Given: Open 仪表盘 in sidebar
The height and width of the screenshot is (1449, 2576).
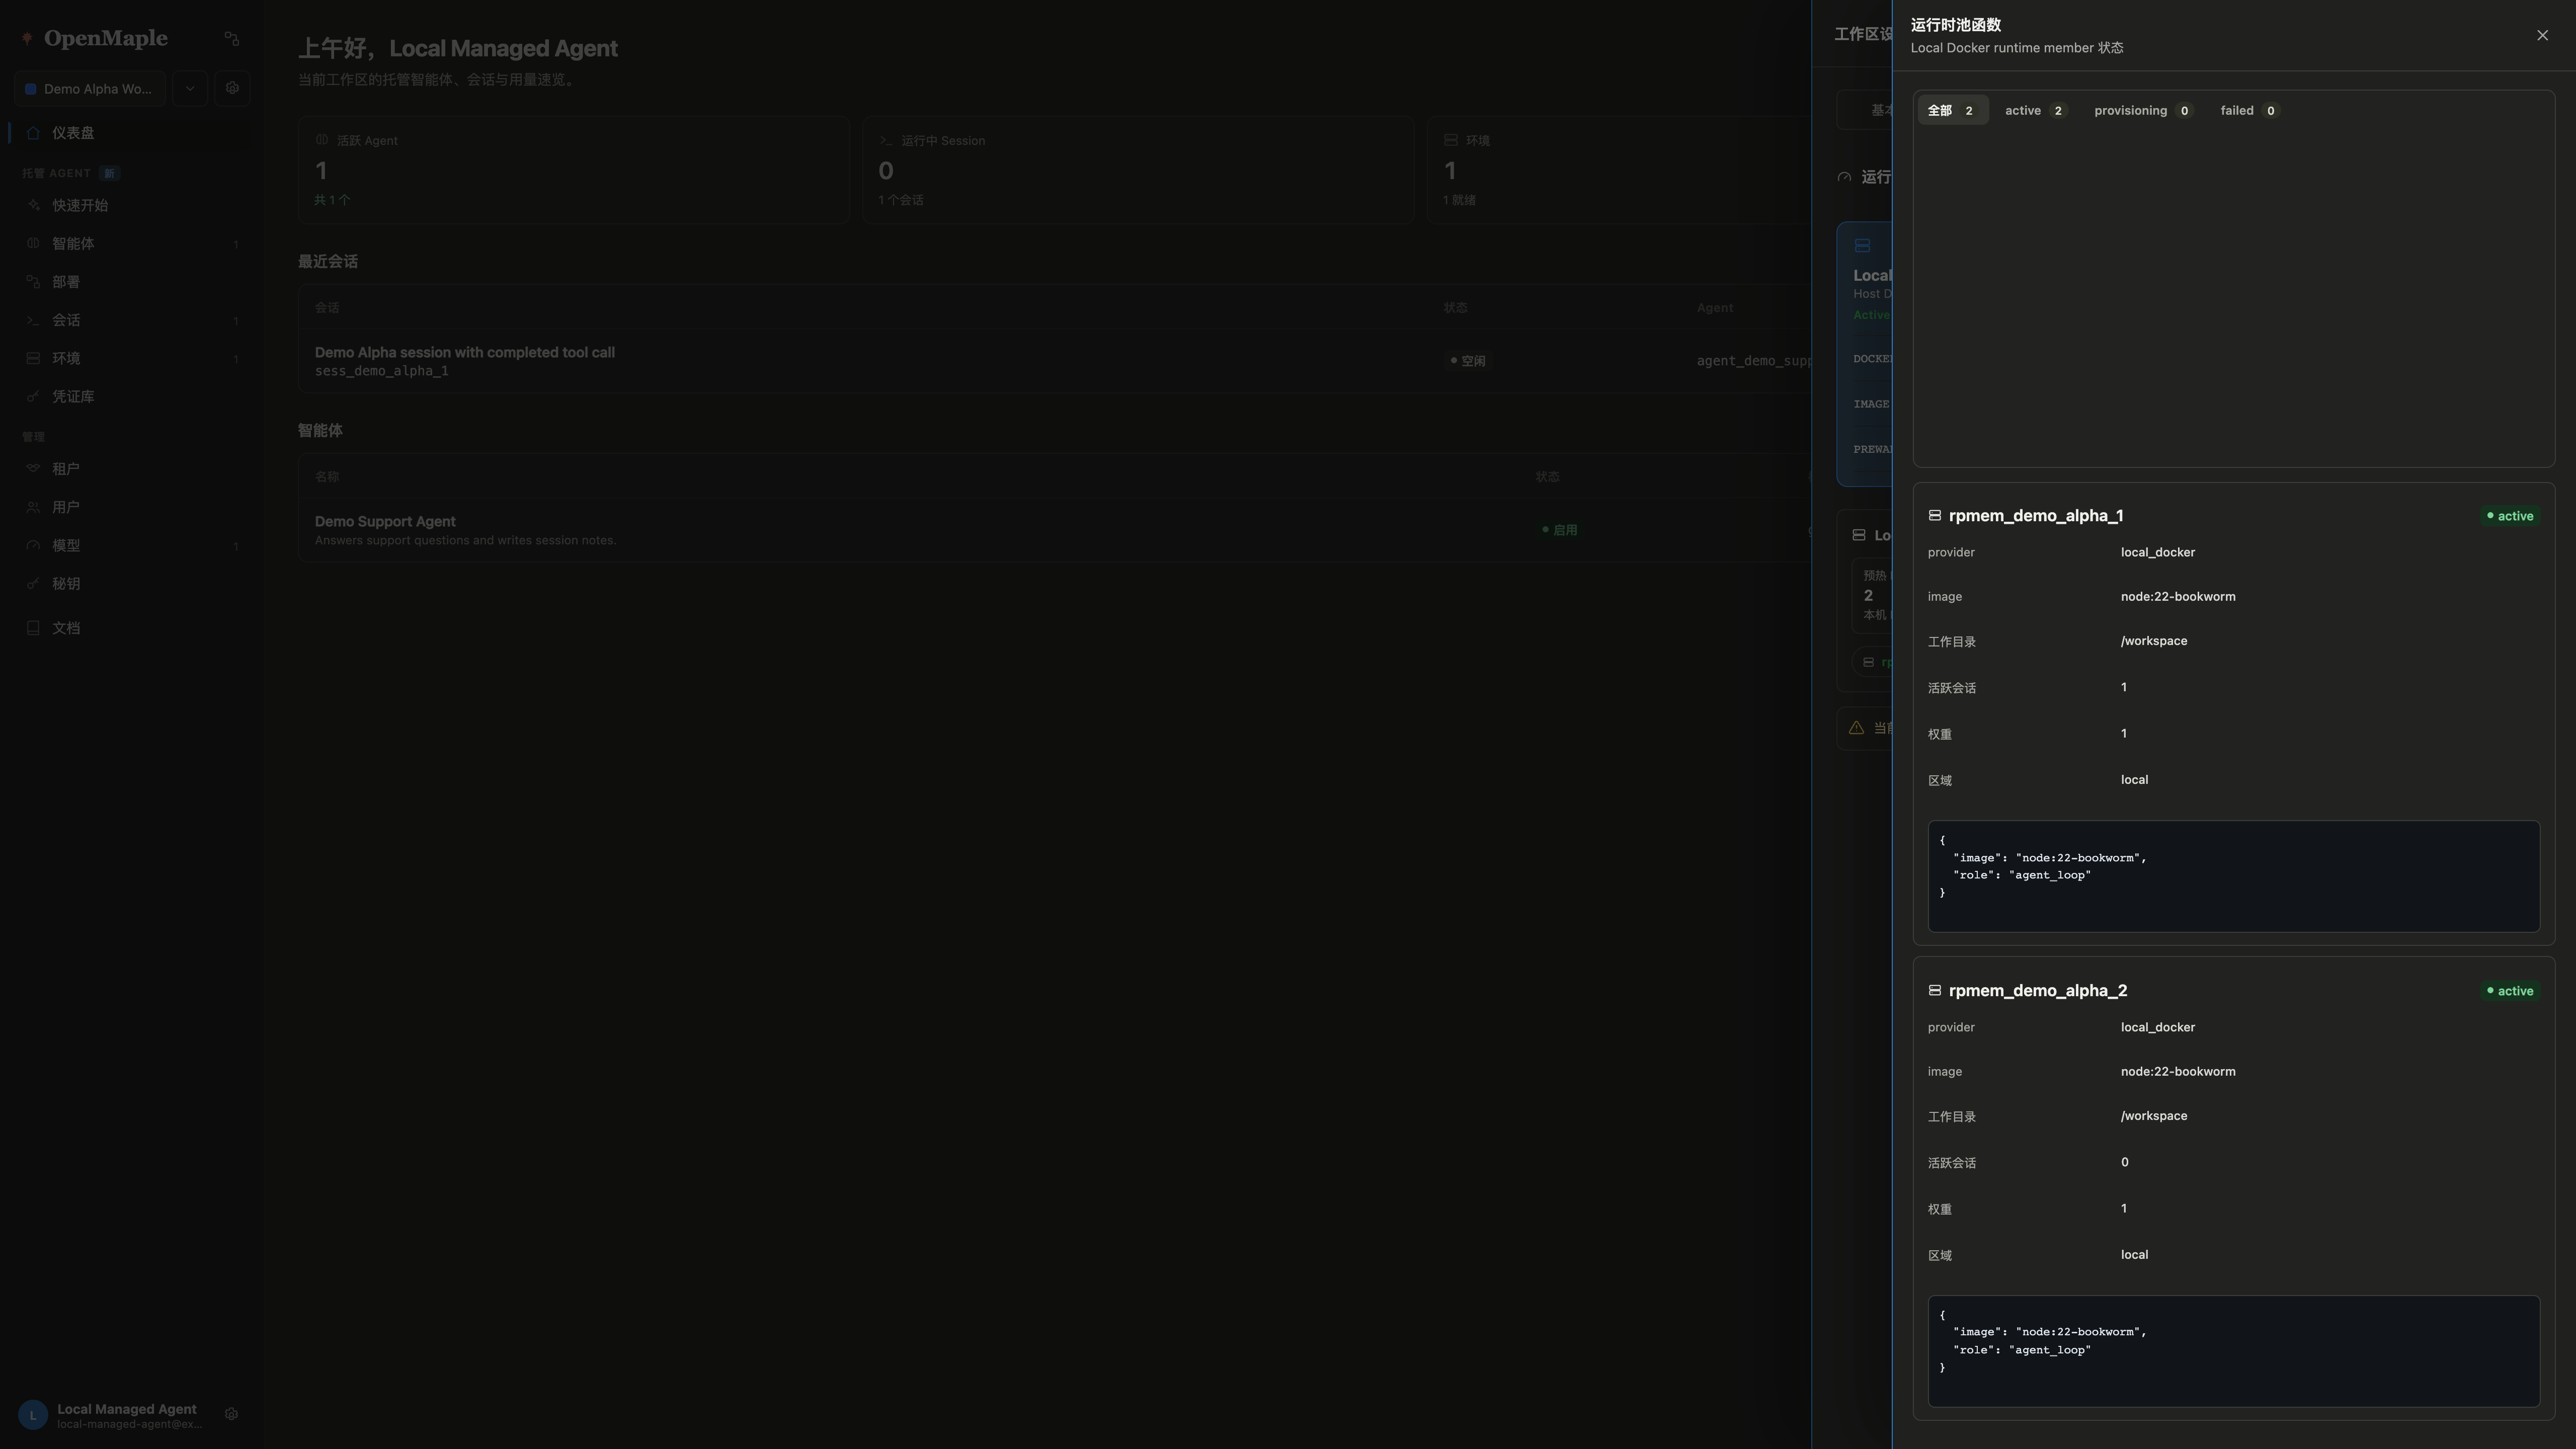Looking at the screenshot, I should (x=130, y=133).
